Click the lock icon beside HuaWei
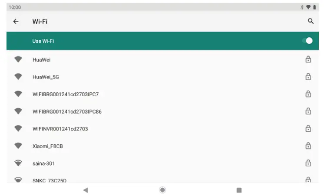324x196 pixels. point(308,59)
